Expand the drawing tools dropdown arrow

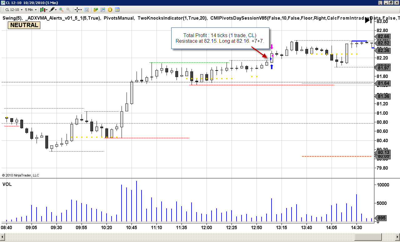click(56, 10)
